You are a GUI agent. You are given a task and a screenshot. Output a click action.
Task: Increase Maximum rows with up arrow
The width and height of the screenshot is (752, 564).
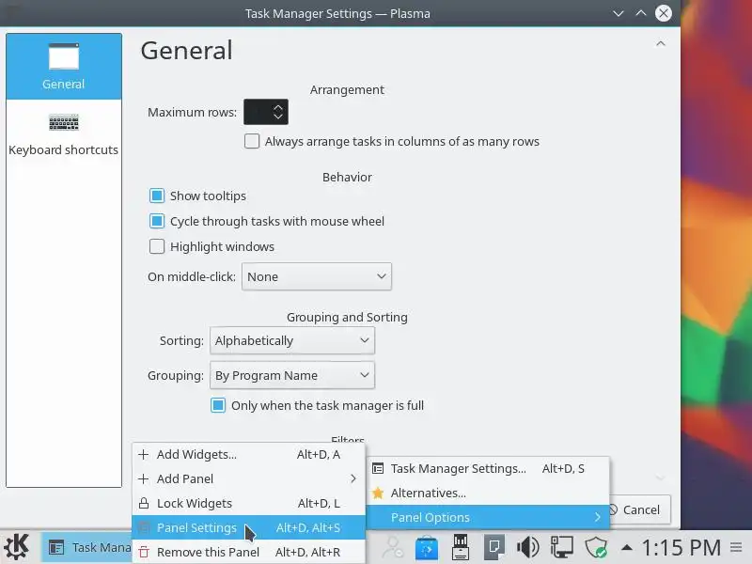tap(278, 107)
